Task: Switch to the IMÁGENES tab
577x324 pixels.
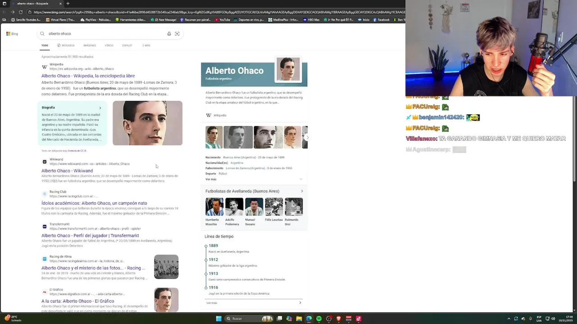Action: click(x=90, y=45)
